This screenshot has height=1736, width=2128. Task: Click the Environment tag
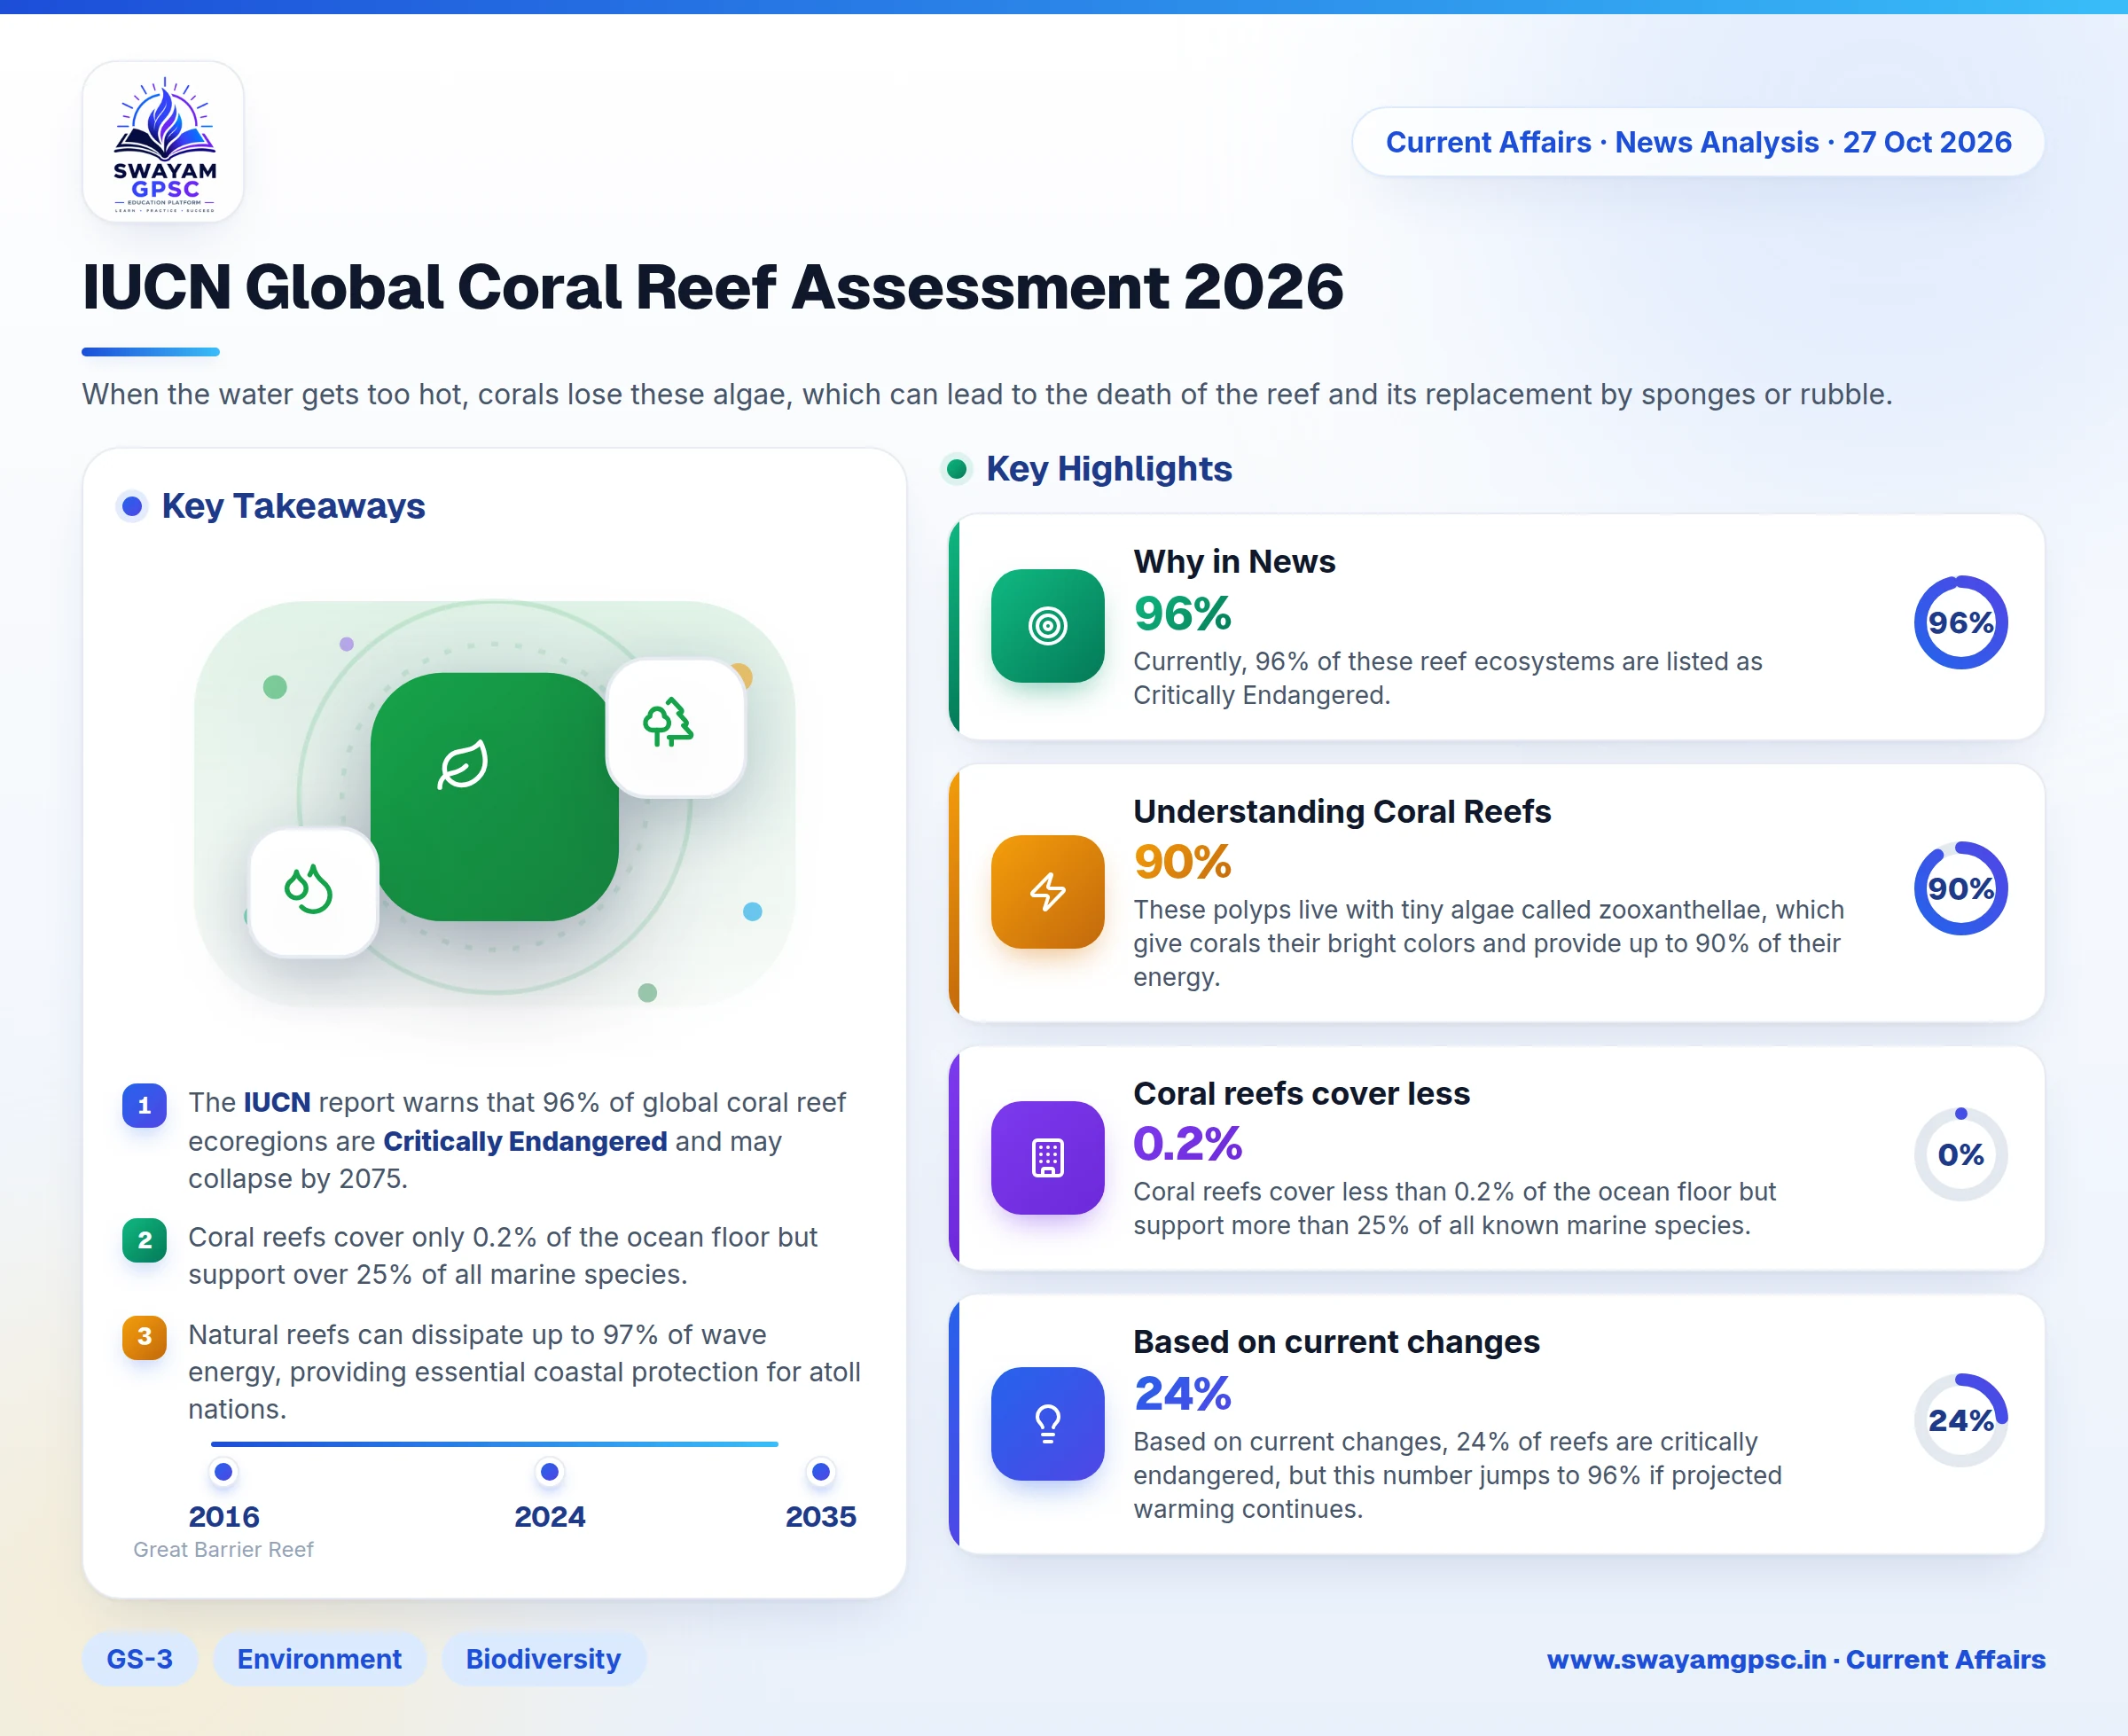tap(319, 1659)
